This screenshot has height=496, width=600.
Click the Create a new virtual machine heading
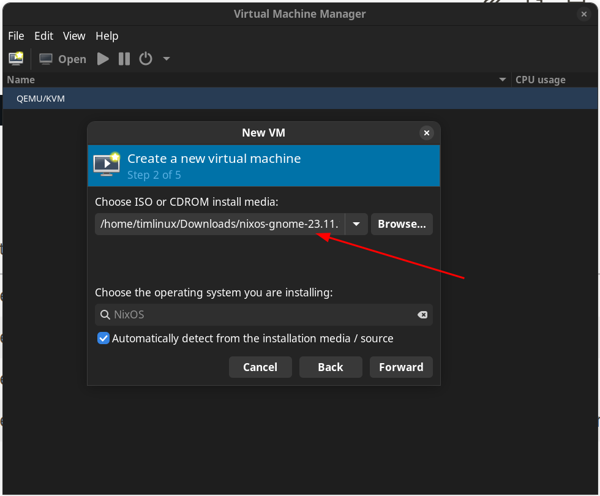pos(214,159)
